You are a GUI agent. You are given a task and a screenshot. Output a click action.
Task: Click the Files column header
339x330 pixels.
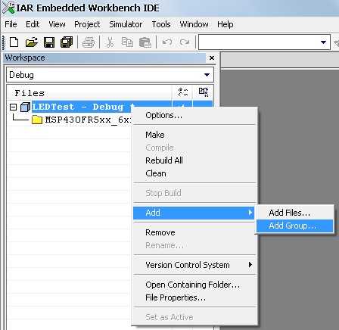(90, 93)
